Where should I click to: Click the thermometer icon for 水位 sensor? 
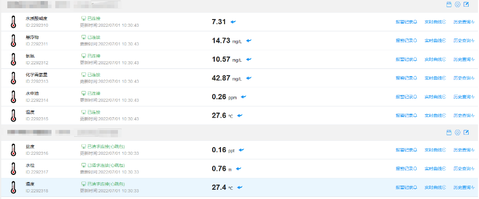13,169
